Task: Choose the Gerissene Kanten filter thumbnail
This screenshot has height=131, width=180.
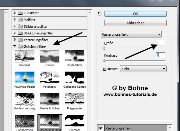Action: pos(75,77)
